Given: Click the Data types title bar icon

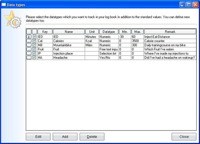Looking at the screenshot, I should 4,5.
